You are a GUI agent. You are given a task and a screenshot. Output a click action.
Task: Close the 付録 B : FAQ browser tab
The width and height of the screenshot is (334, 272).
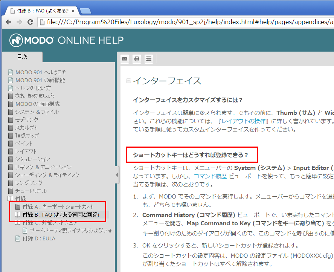click(x=73, y=11)
